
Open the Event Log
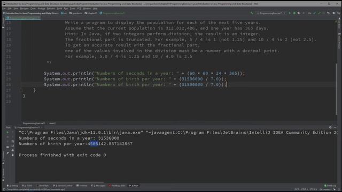coord(330,186)
